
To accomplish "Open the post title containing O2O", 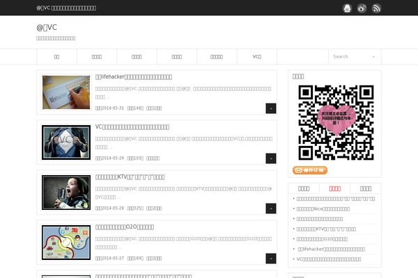I will (x=125, y=227).
